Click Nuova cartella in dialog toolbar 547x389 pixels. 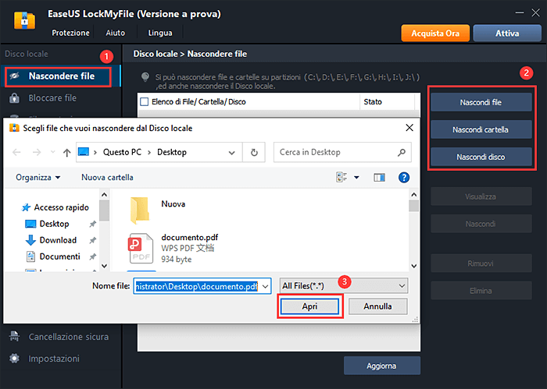(x=107, y=178)
